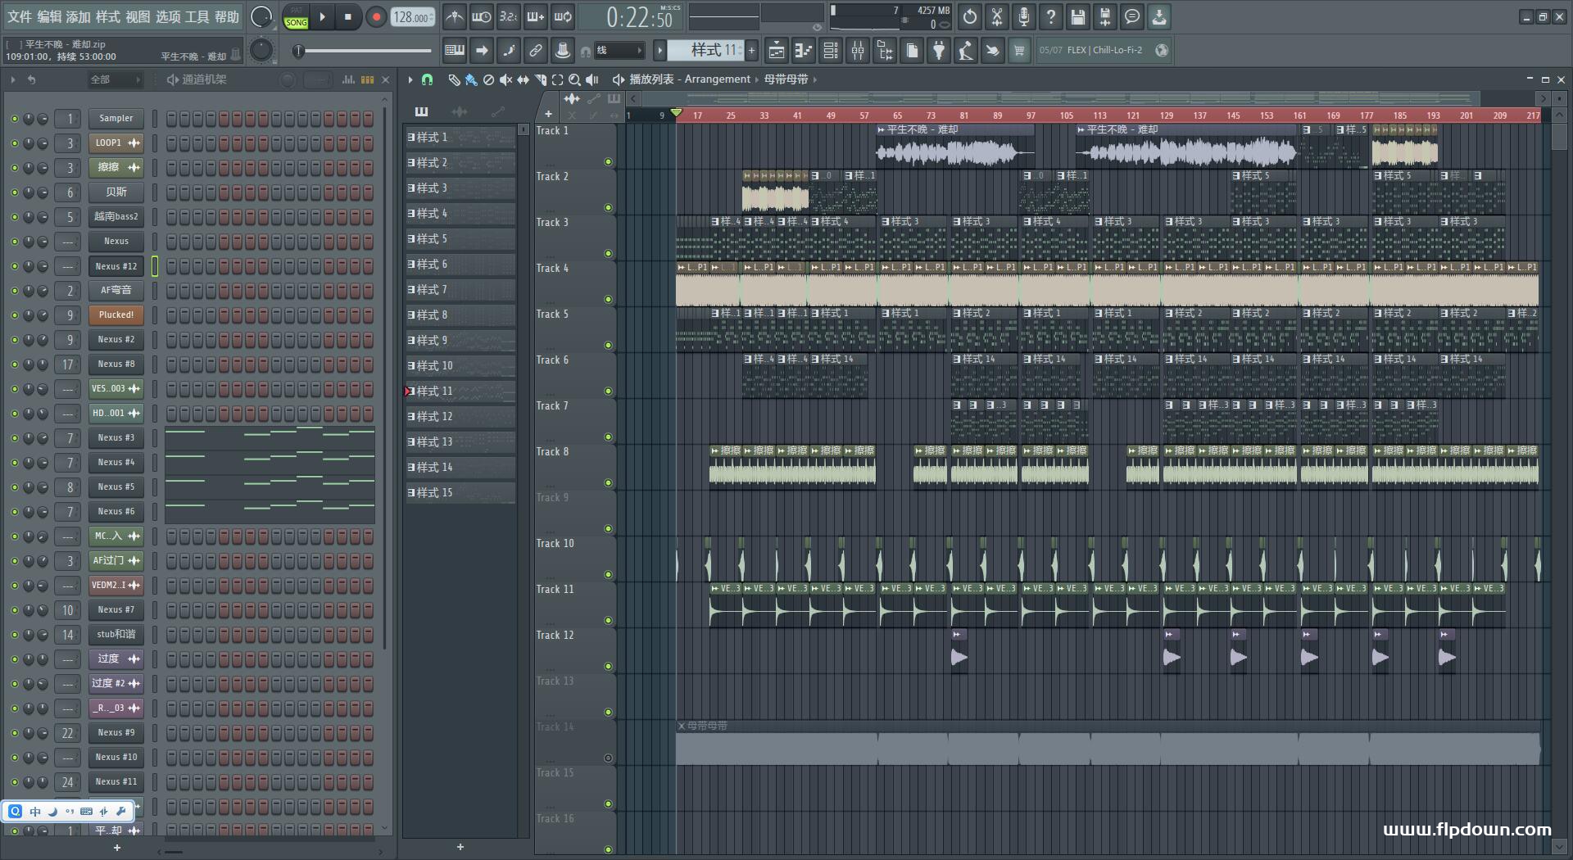This screenshot has width=1573, height=860.
Task: Click the AF弯音 channel button
Action: tap(116, 291)
